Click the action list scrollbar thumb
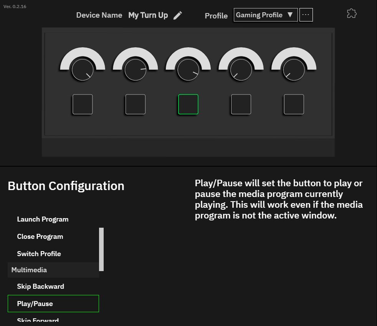Screen dimensions: 377x326 101,249
